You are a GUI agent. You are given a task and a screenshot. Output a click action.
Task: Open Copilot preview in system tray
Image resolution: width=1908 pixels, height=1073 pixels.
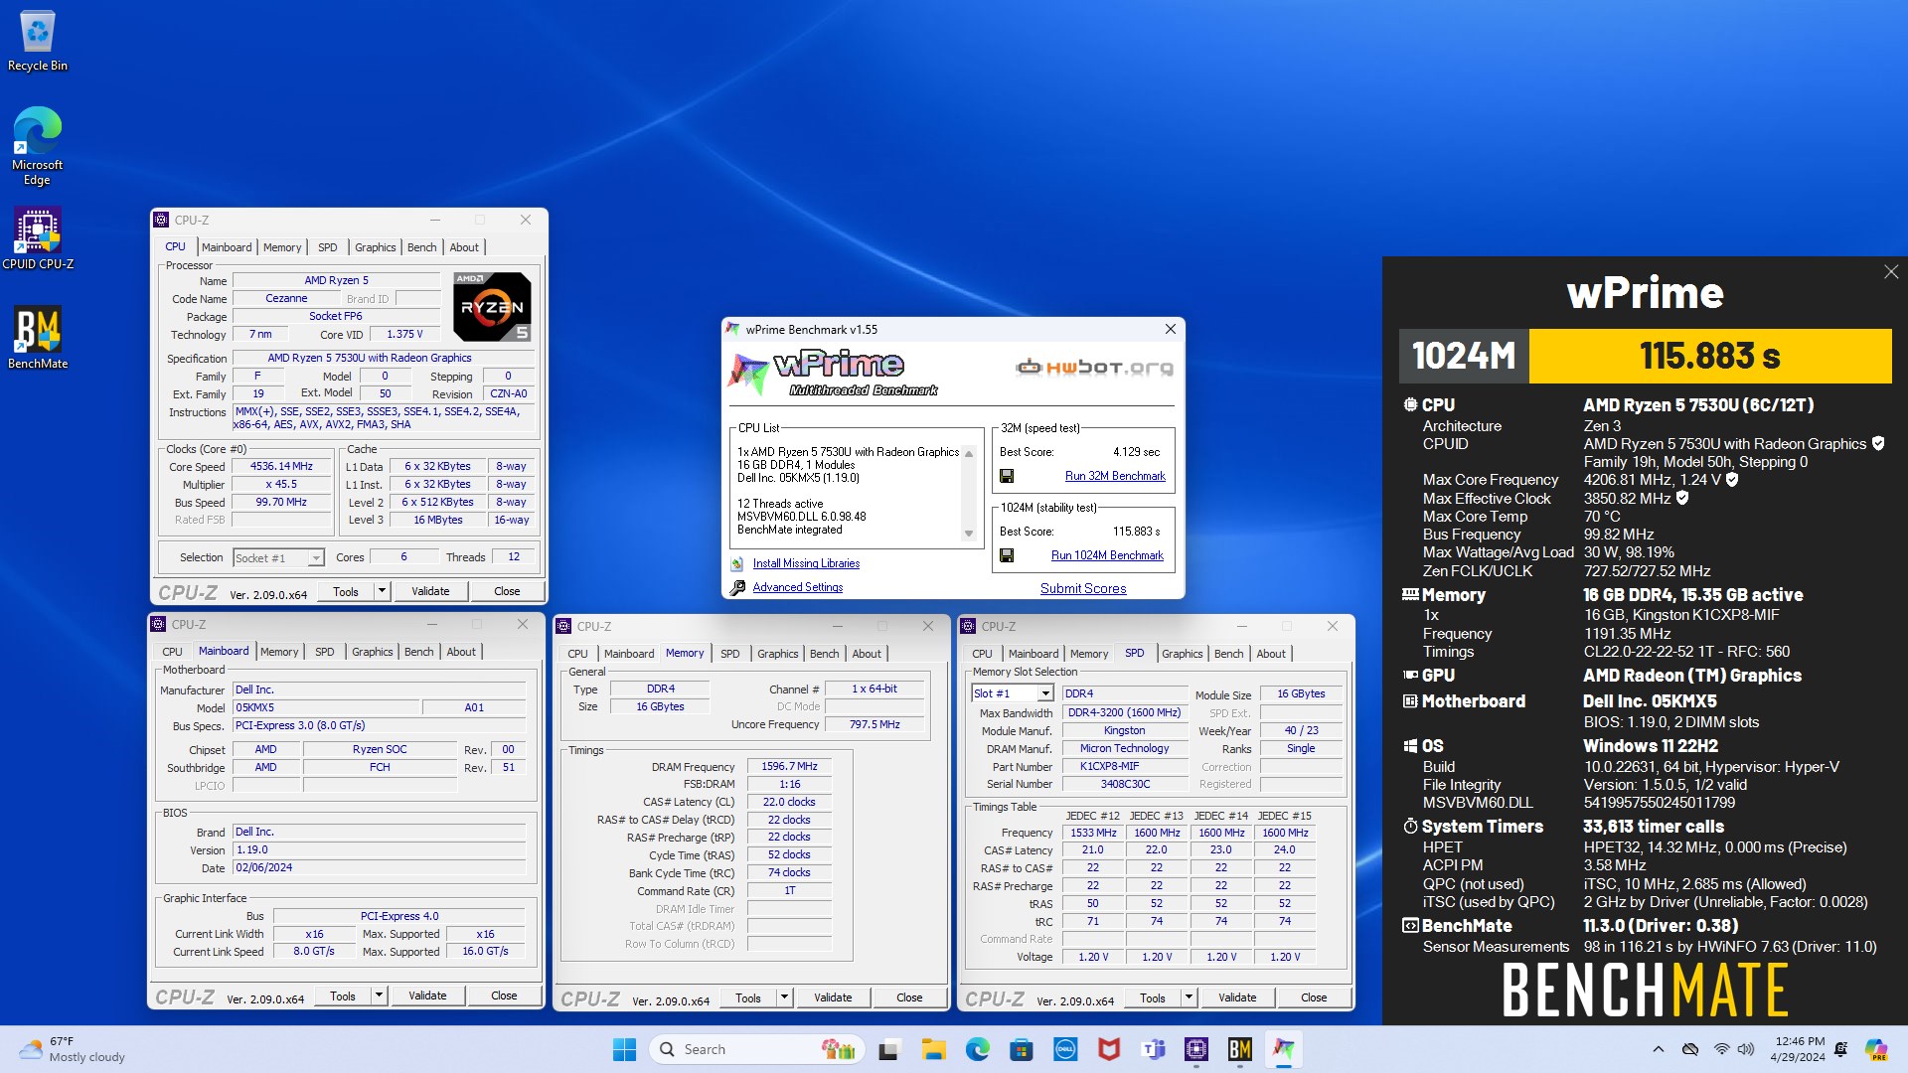[1875, 1049]
